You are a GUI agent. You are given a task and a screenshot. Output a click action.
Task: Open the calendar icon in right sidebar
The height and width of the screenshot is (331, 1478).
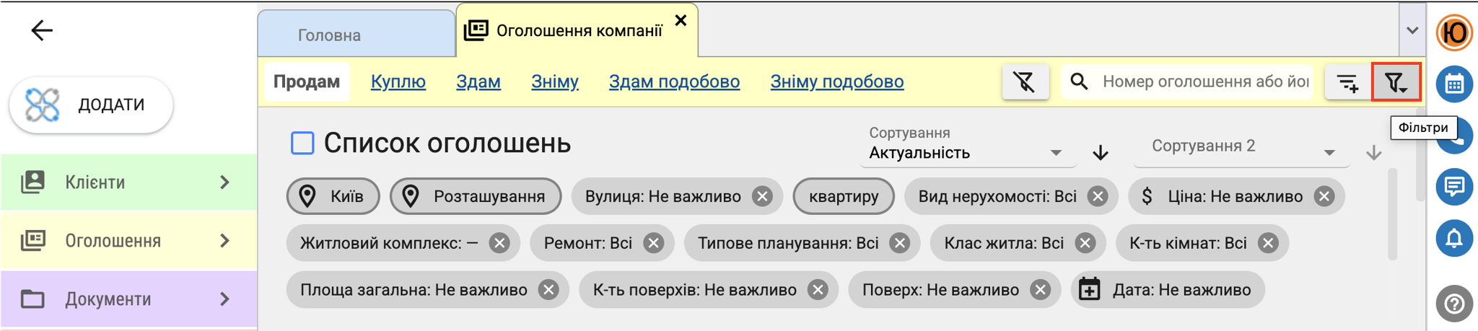1454,84
